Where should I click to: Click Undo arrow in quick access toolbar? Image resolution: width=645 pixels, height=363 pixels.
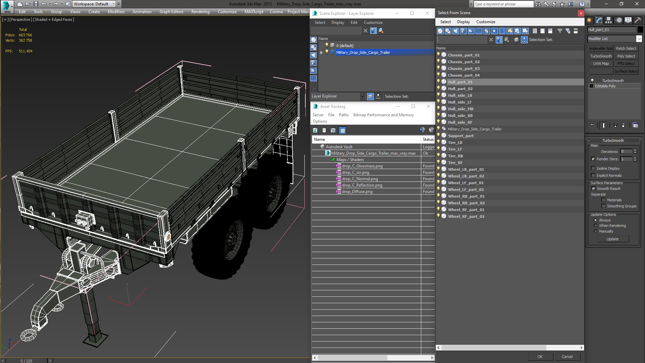pyautogui.click(x=44, y=4)
